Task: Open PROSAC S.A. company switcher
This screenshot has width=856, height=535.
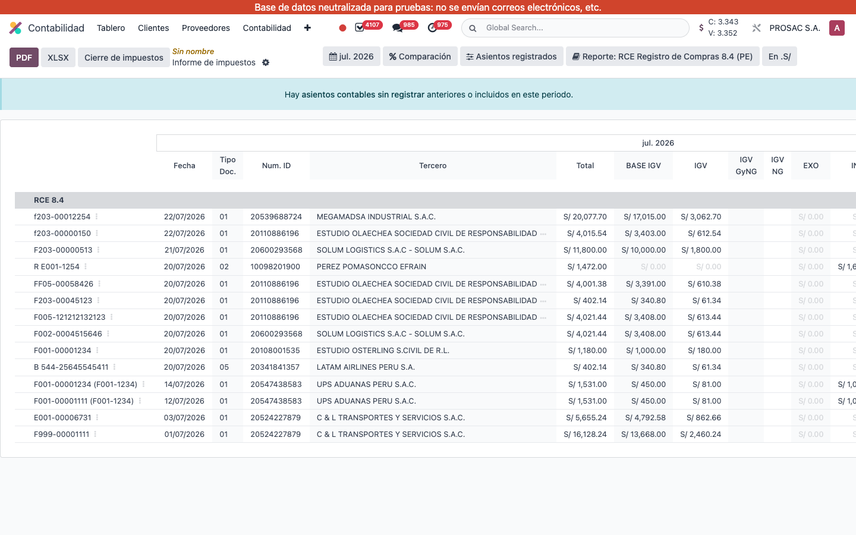Action: click(x=795, y=28)
